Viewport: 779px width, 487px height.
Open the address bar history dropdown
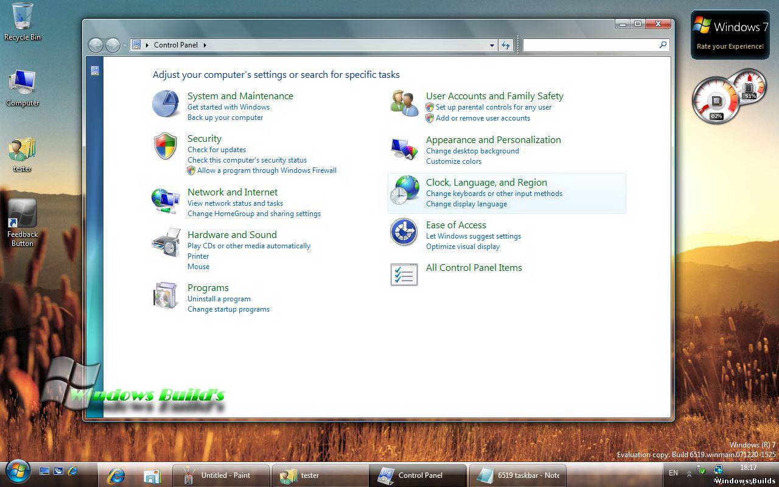pyautogui.click(x=492, y=45)
